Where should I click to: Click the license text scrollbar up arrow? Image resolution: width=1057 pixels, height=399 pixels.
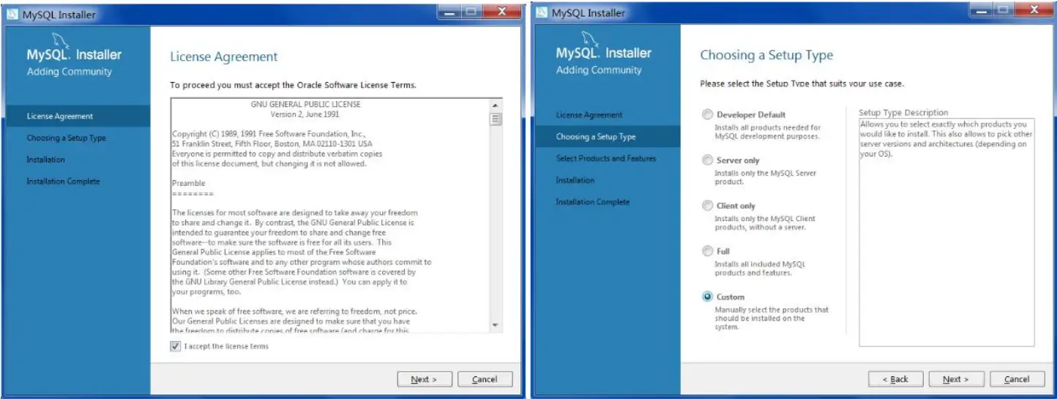(496, 105)
